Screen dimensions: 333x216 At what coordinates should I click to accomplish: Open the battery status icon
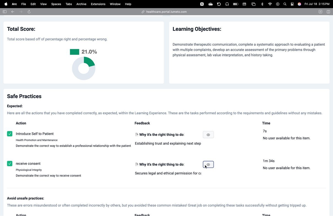tap(236, 4)
